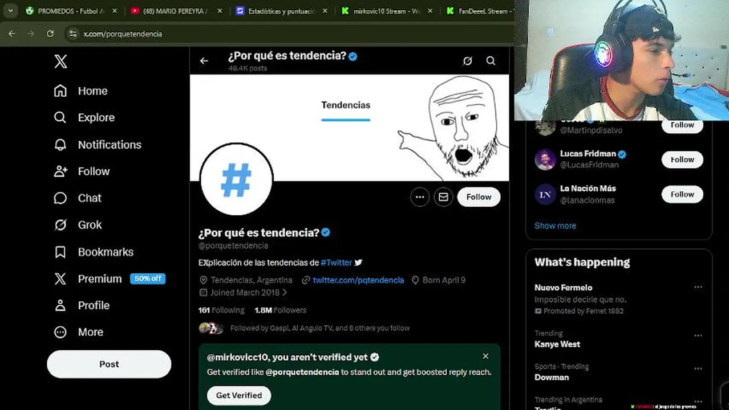Click the browser address bar URL

pyautogui.click(x=123, y=34)
